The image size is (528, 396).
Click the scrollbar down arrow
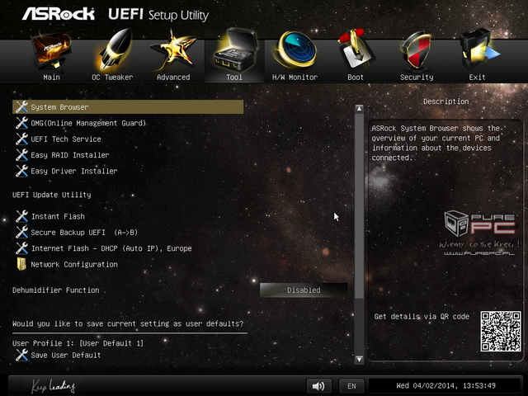(360, 360)
